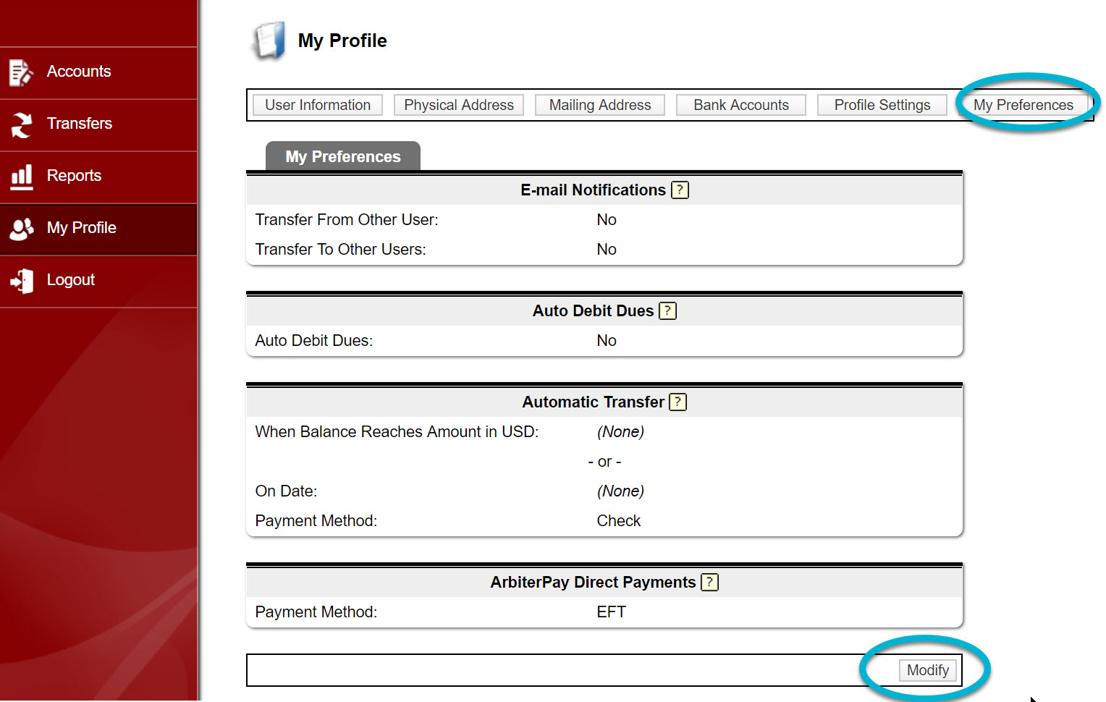Image resolution: width=1106 pixels, height=702 pixels.
Task: Open the Bank Accounts tab
Action: point(740,105)
